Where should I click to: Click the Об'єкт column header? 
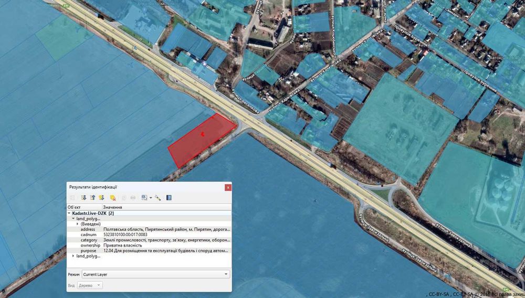85,207
